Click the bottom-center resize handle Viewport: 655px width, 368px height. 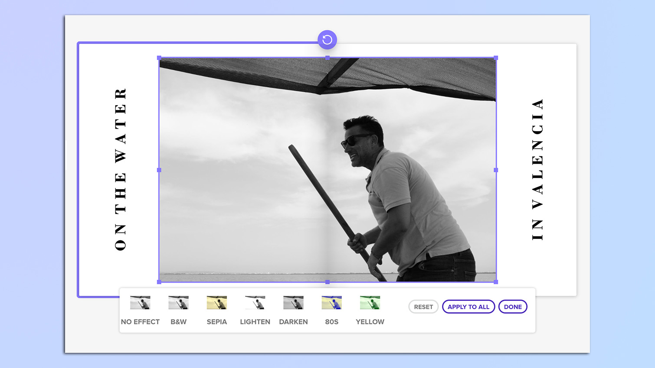327,282
